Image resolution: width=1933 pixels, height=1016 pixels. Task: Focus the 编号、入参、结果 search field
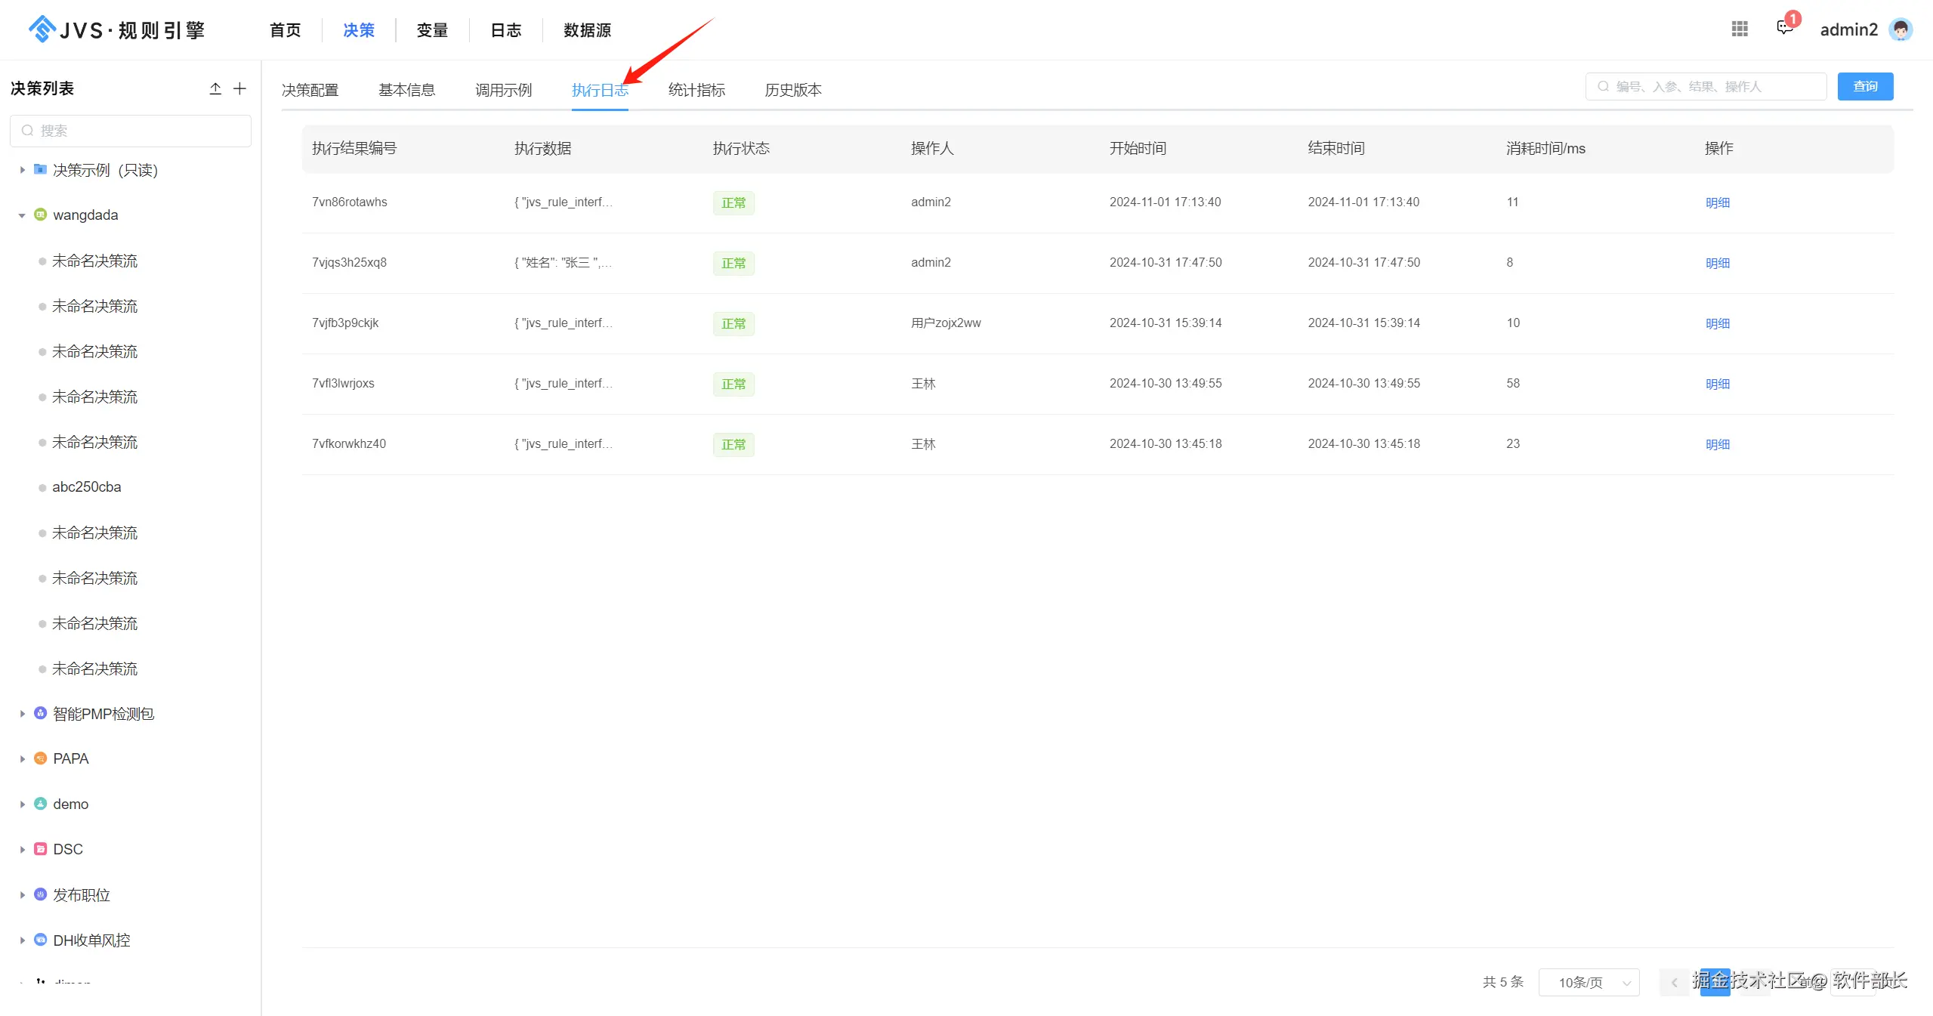click(x=1707, y=86)
